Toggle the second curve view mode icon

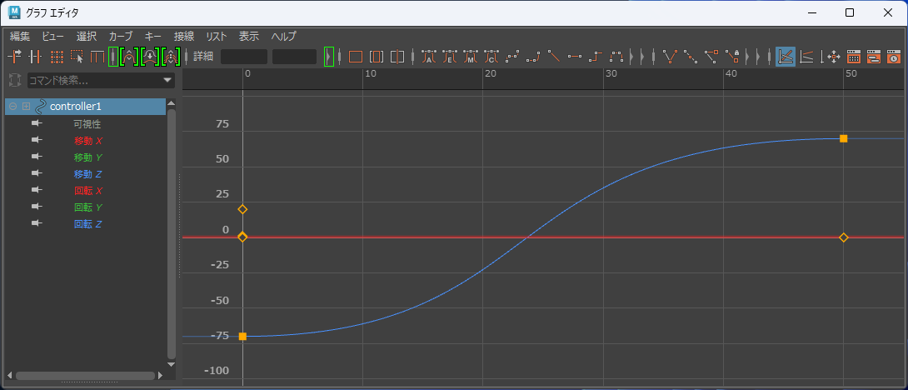tap(806, 57)
